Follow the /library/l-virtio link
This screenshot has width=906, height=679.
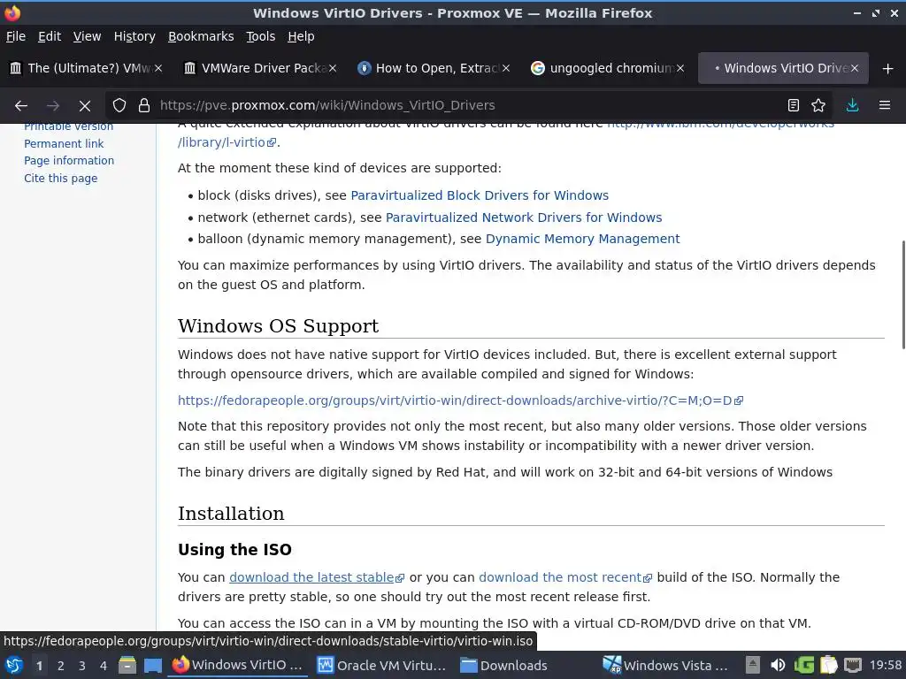pyautogui.click(x=226, y=142)
